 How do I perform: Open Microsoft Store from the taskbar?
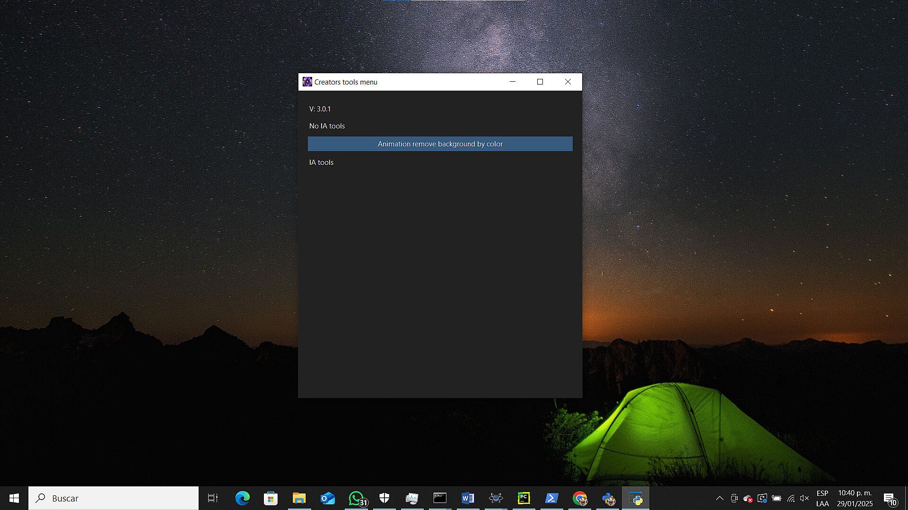(x=271, y=498)
